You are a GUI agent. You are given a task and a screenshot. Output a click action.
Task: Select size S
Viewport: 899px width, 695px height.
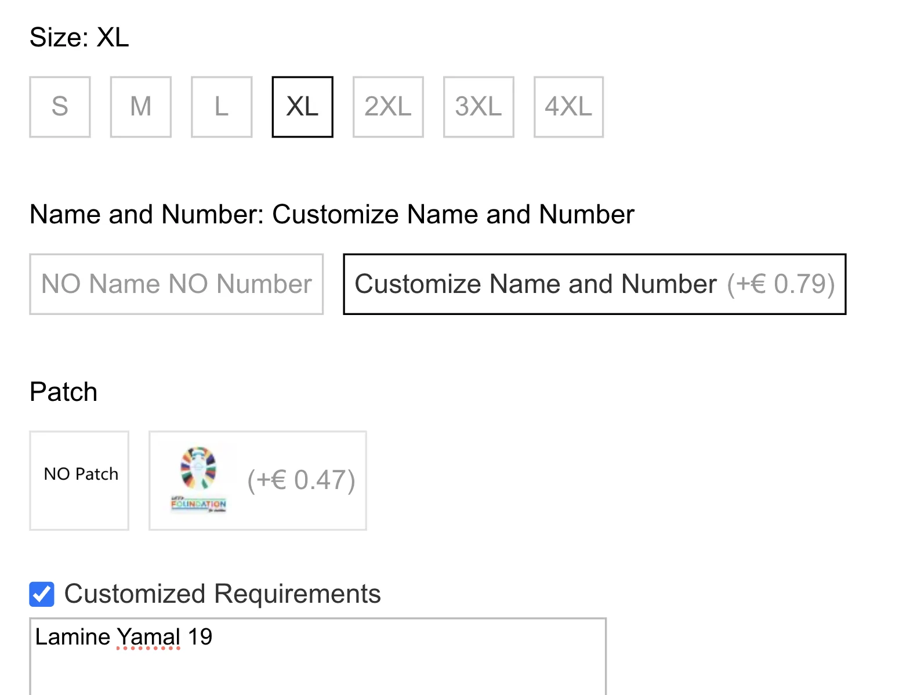pyautogui.click(x=60, y=107)
